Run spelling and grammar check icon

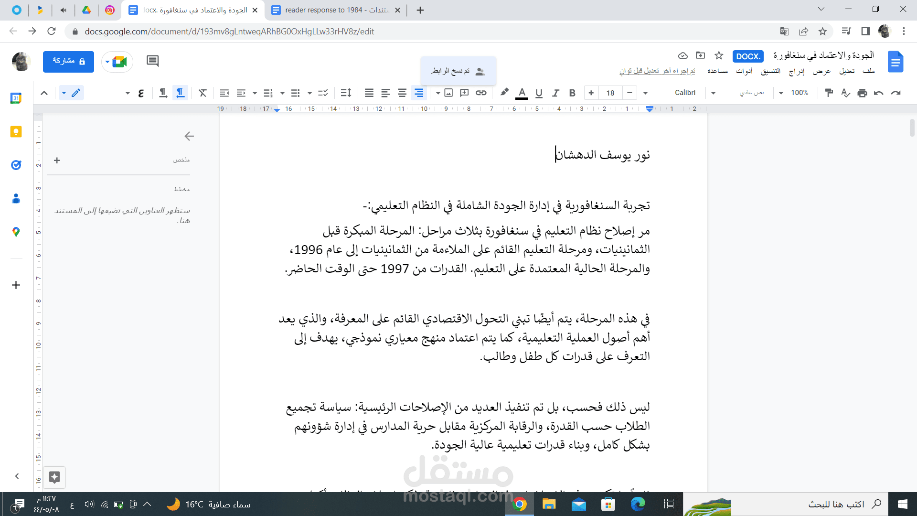tap(845, 93)
